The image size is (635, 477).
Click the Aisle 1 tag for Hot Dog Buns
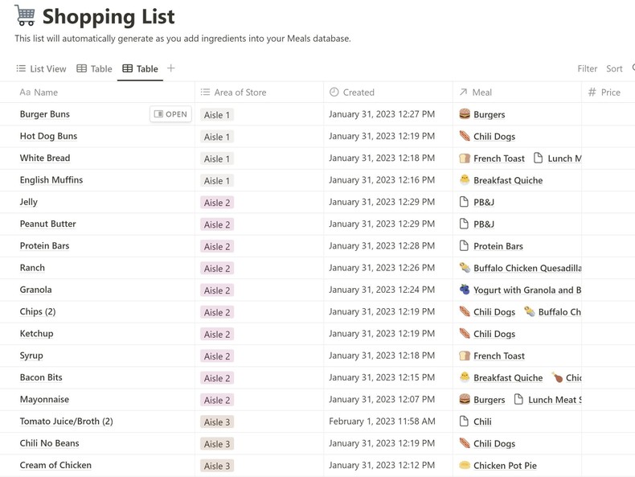pyautogui.click(x=217, y=137)
